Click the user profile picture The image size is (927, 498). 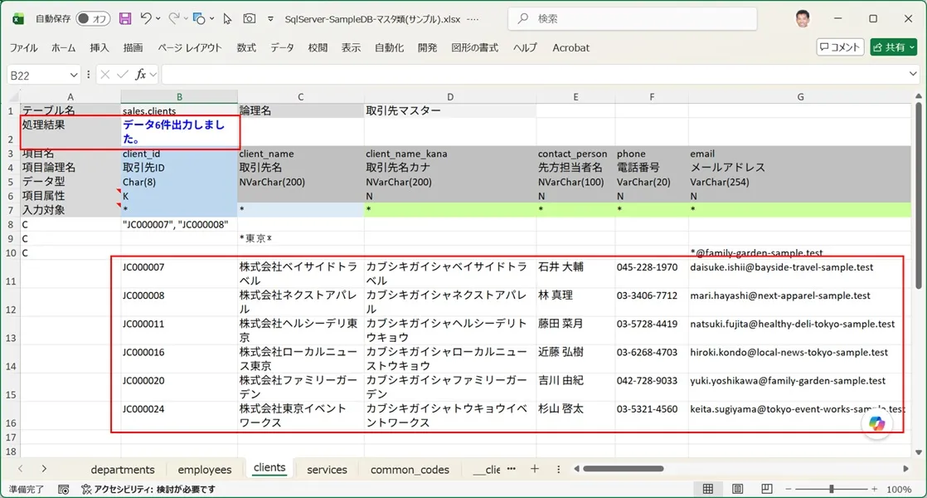pos(803,18)
